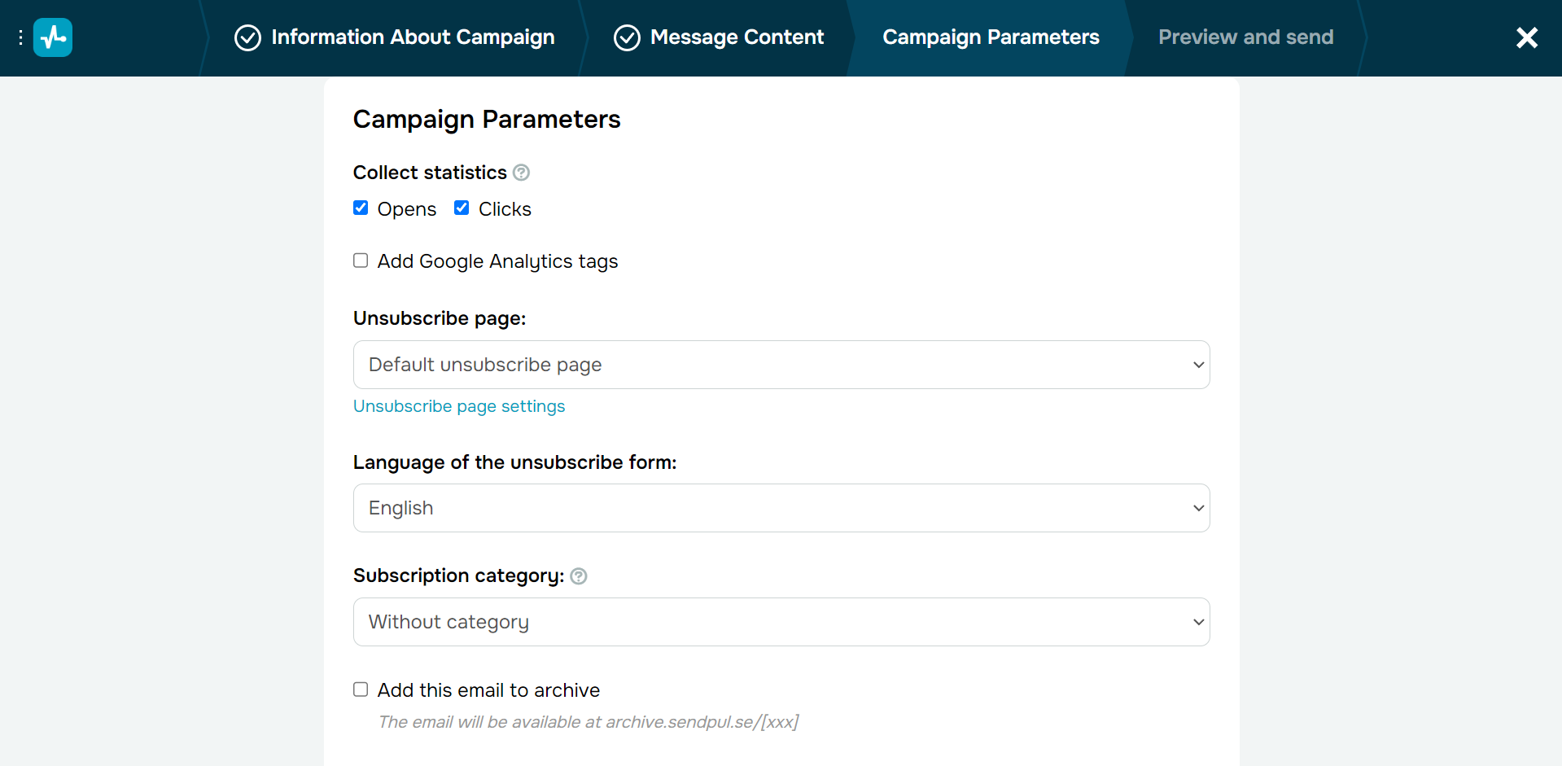
Task: Expand the unsubscribe form language dropdown
Action: click(x=781, y=508)
